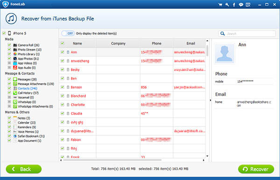This screenshot has height=180, width=280.
Task: Select the App Videos icon
Action: (x=15, y=63)
